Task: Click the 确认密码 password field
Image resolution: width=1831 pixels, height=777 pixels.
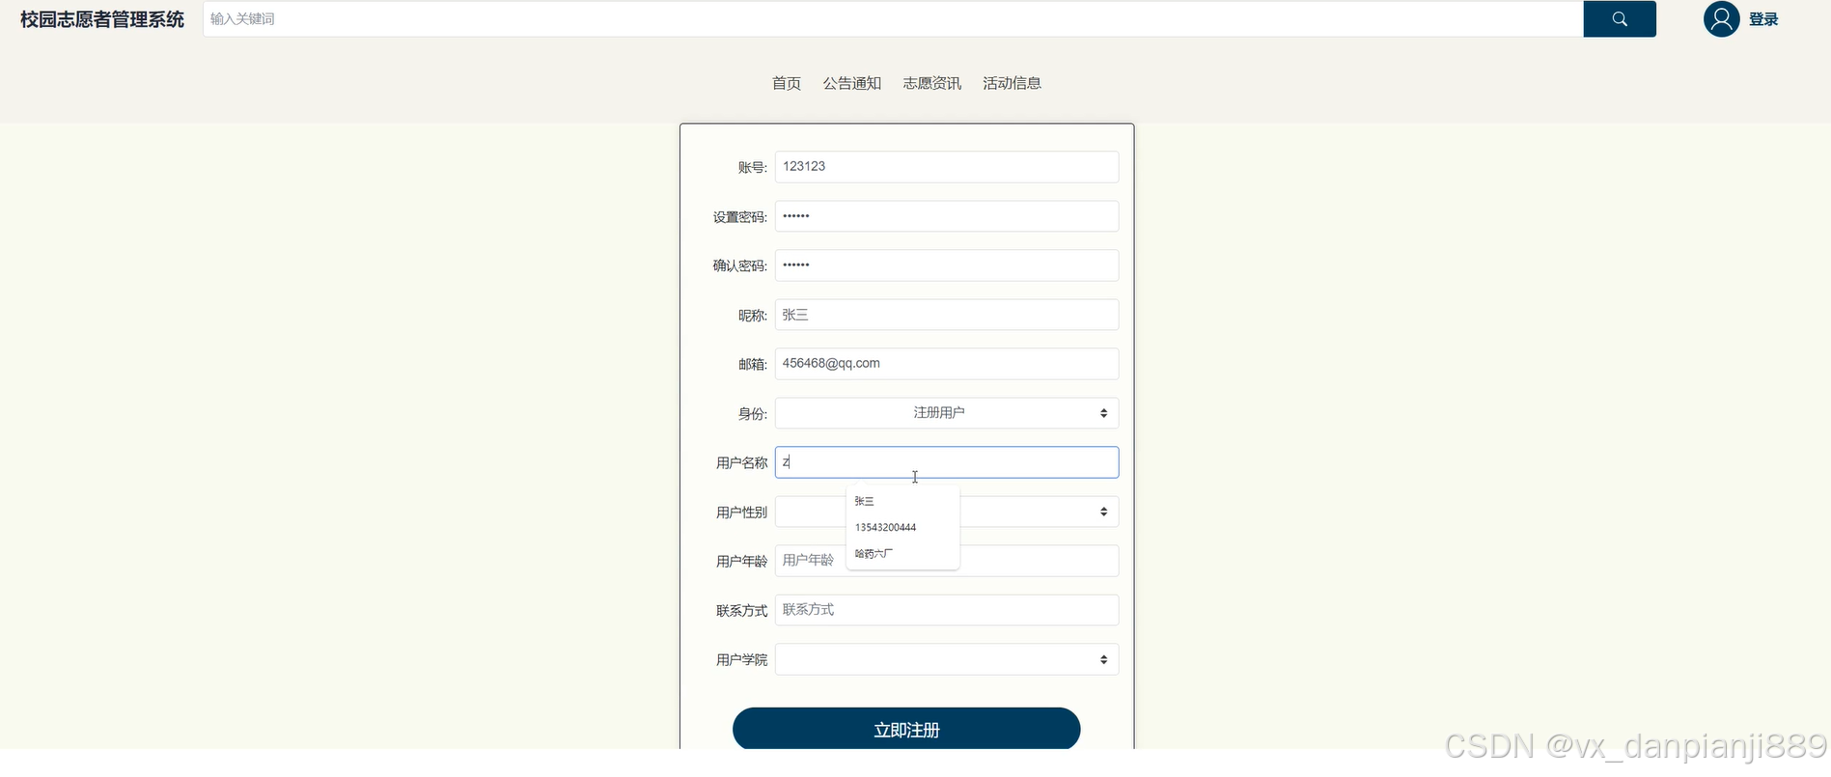Action: 947,265
